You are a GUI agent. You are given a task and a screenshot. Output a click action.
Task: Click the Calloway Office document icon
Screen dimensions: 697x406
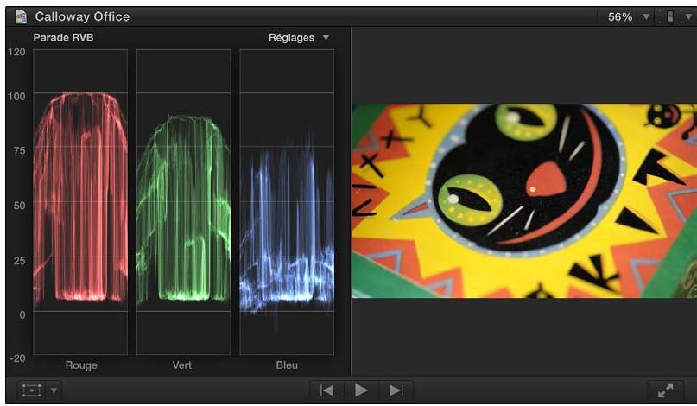click(21, 17)
